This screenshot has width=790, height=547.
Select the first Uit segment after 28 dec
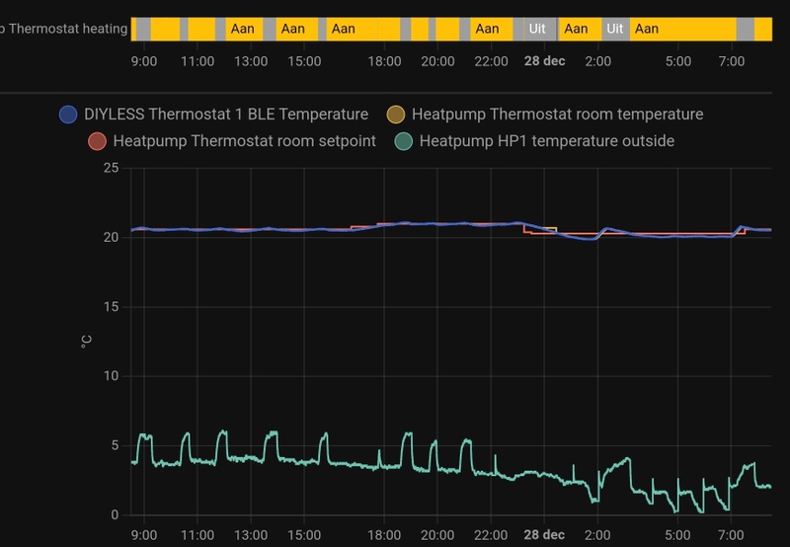click(x=540, y=29)
